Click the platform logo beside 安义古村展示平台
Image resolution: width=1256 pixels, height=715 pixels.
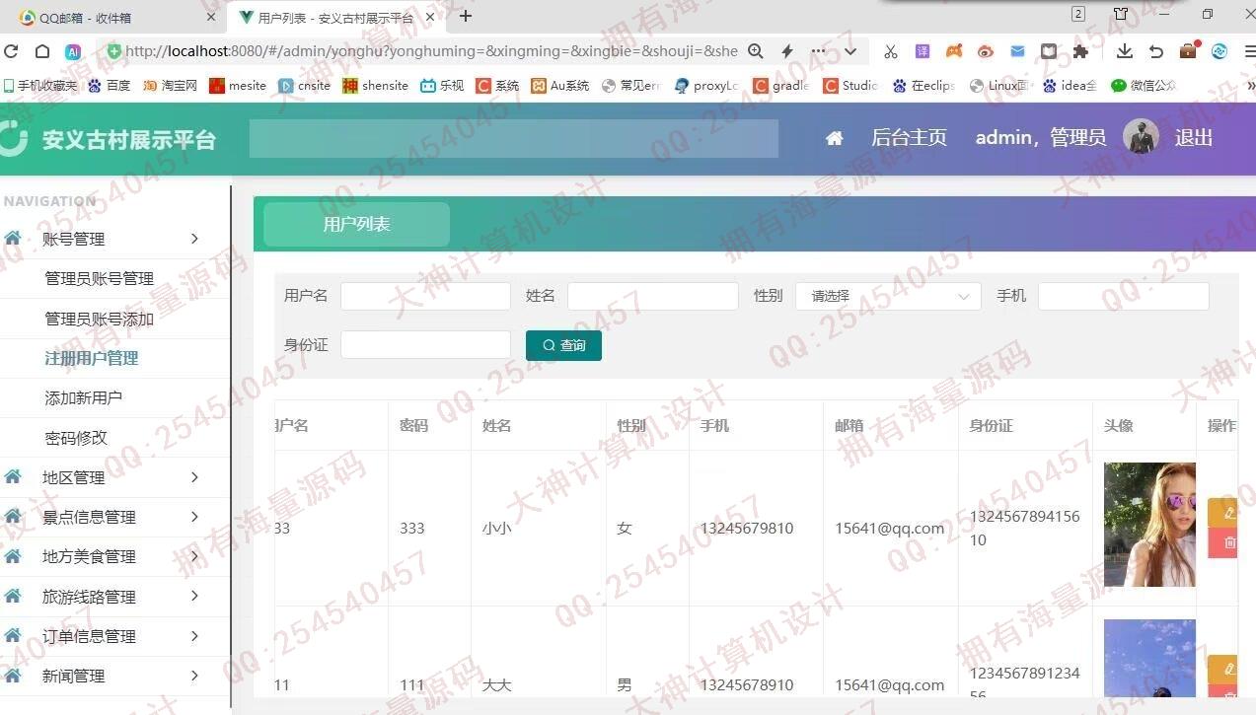point(12,138)
